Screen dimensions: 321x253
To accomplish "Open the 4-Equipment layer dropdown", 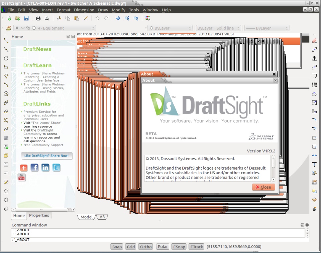I will pyautogui.click(x=55, y=28).
